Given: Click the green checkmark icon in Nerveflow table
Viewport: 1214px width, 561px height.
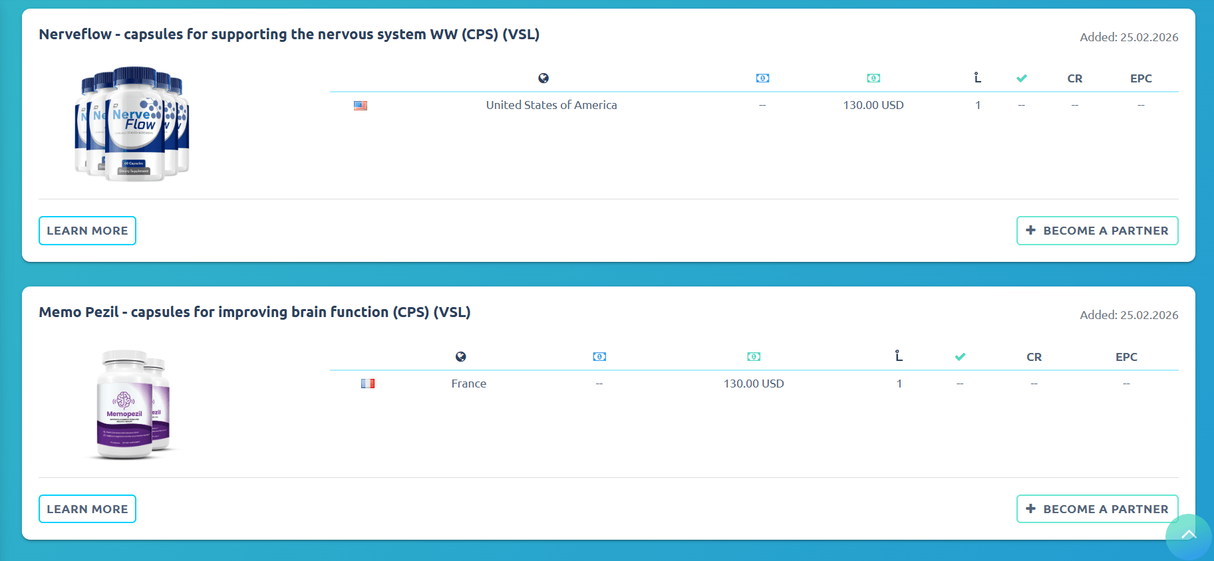Looking at the screenshot, I should pyautogui.click(x=1022, y=78).
